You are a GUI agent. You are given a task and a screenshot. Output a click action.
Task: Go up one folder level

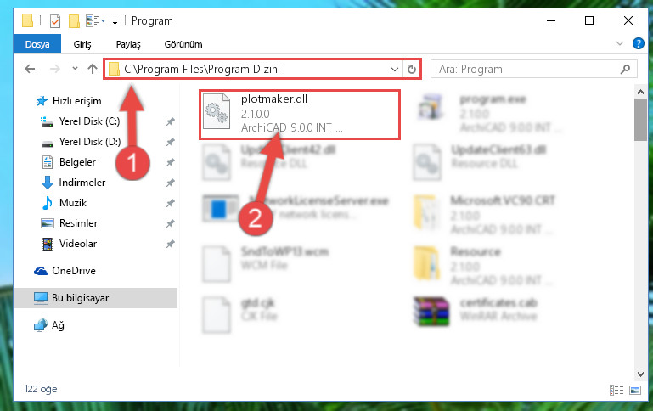click(93, 69)
